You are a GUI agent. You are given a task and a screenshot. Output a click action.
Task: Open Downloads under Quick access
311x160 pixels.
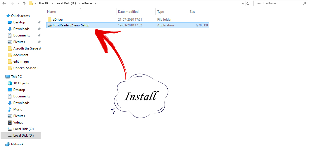[x=21, y=29]
